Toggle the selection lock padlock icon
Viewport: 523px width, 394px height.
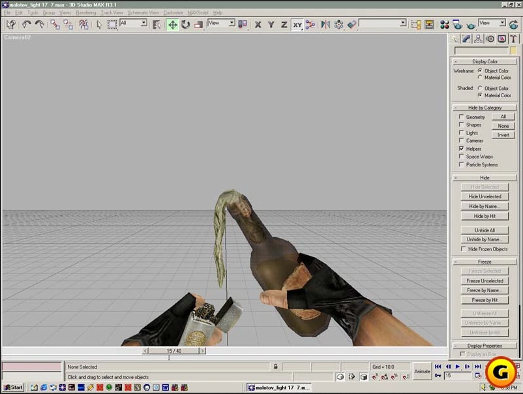pos(275,367)
